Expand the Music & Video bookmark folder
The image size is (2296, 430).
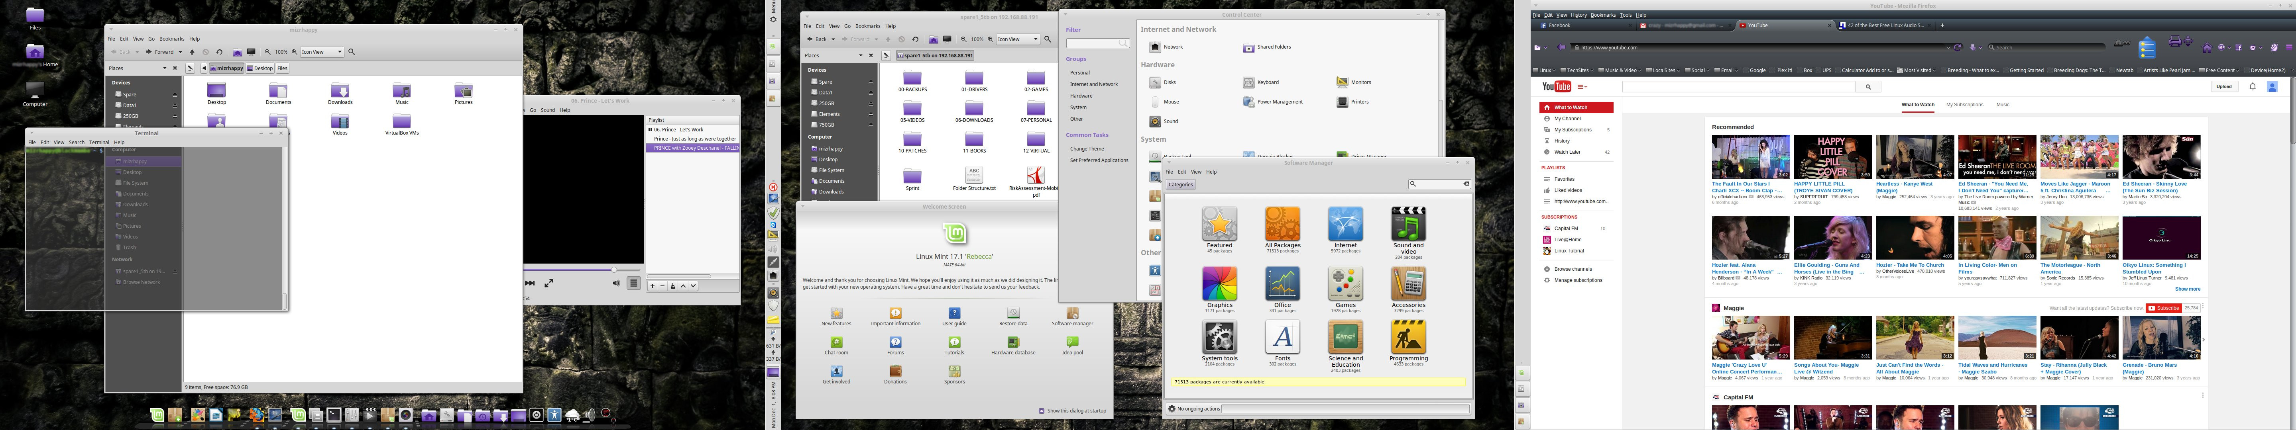tap(1619, 70)
